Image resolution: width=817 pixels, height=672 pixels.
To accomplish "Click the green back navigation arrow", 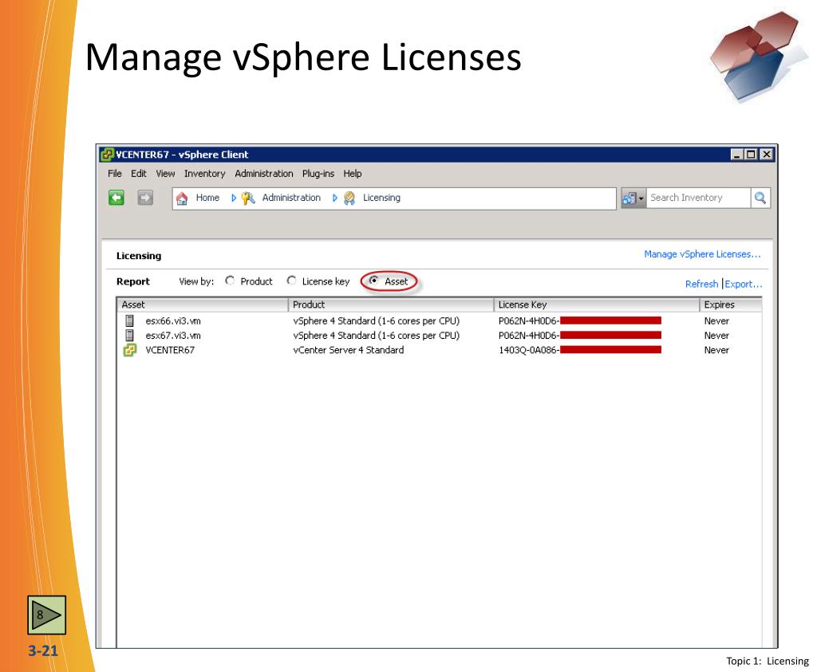I will point(116,198).
